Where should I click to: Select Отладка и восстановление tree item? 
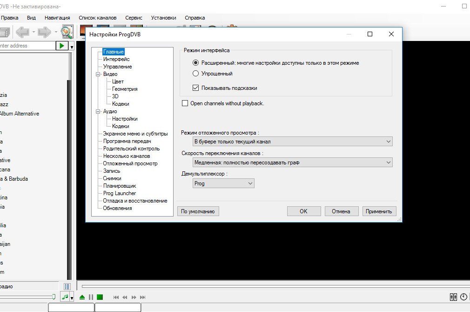(x=135, y=201)
